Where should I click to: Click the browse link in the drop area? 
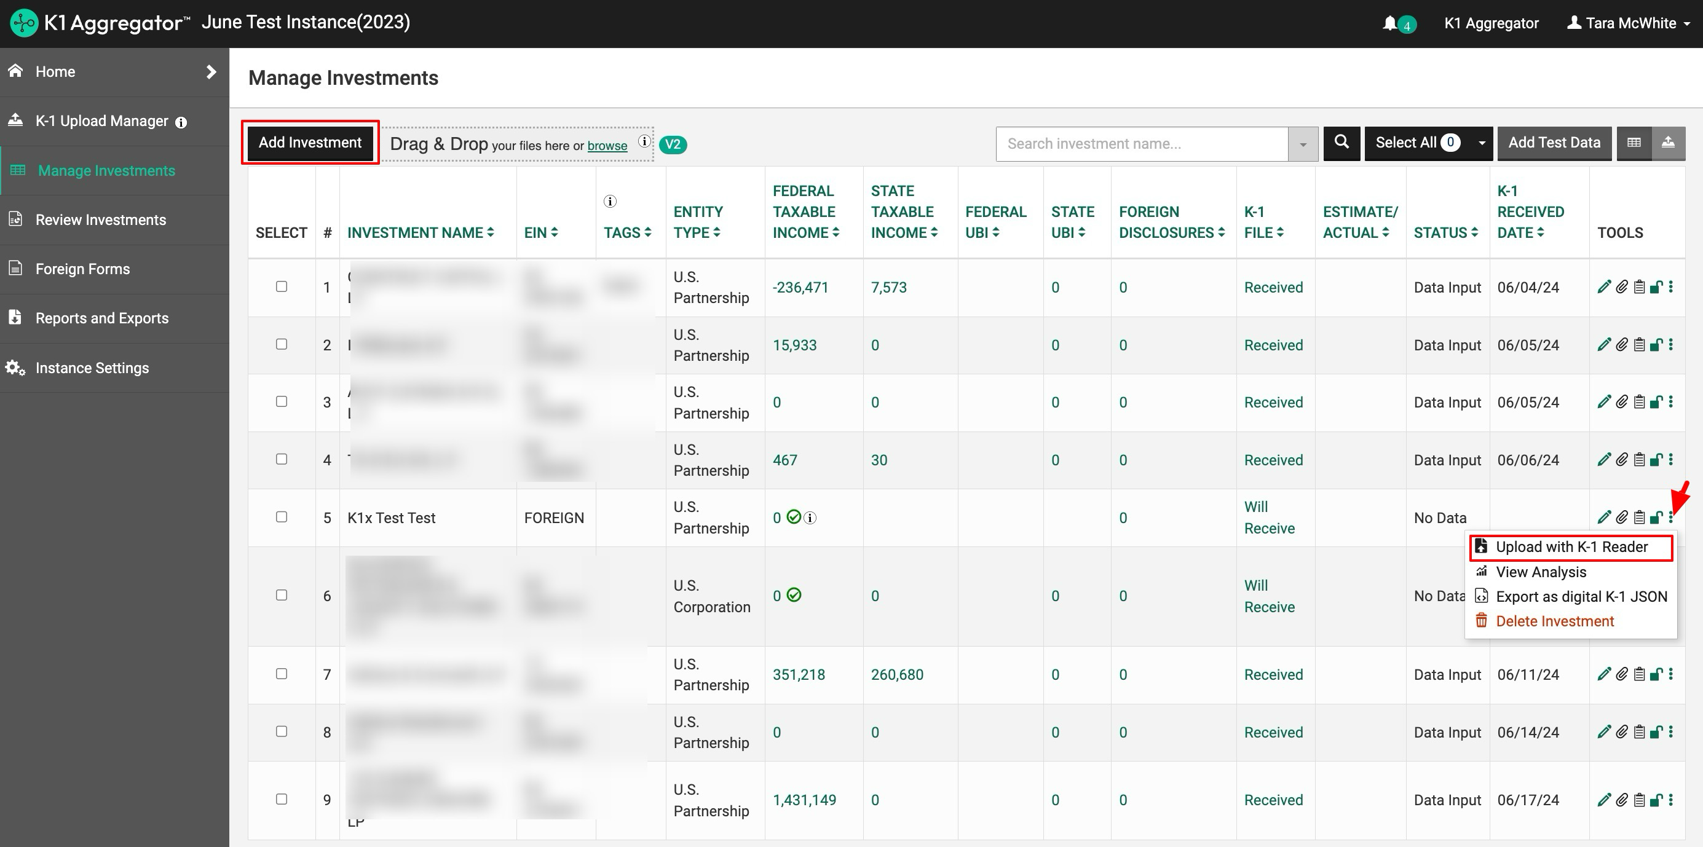(607, 146)
